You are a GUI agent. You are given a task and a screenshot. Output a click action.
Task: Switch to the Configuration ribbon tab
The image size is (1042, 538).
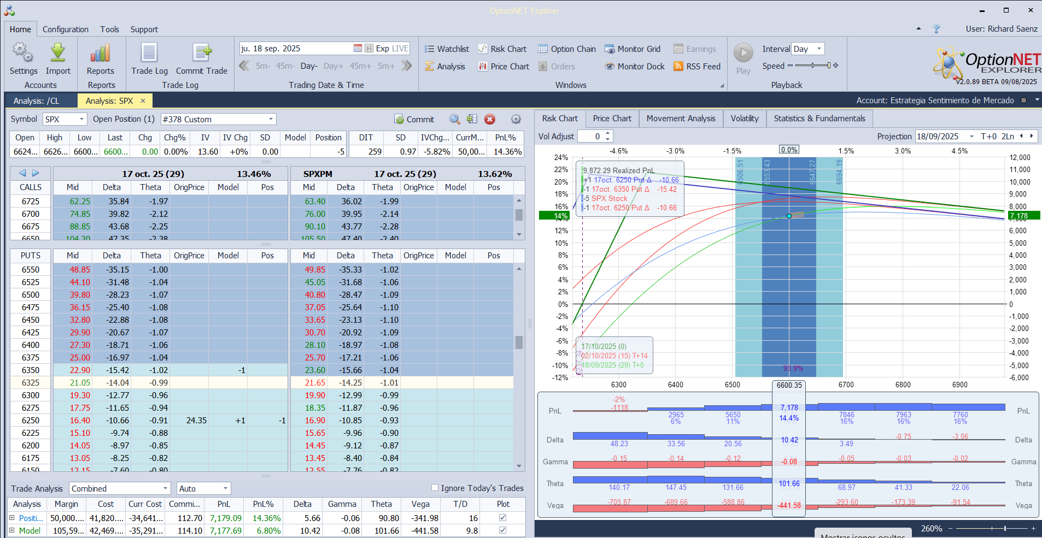tap(66, 29)
